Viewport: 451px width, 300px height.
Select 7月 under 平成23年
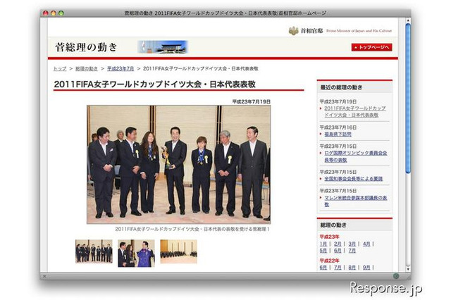pyautogui.click(x=352, y=251)
